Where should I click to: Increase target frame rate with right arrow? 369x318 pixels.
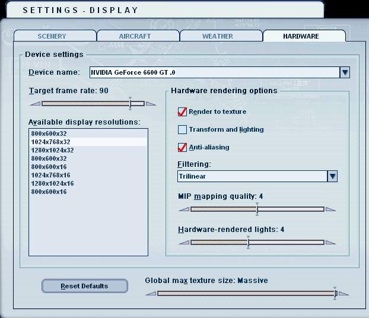pos(151,104)
